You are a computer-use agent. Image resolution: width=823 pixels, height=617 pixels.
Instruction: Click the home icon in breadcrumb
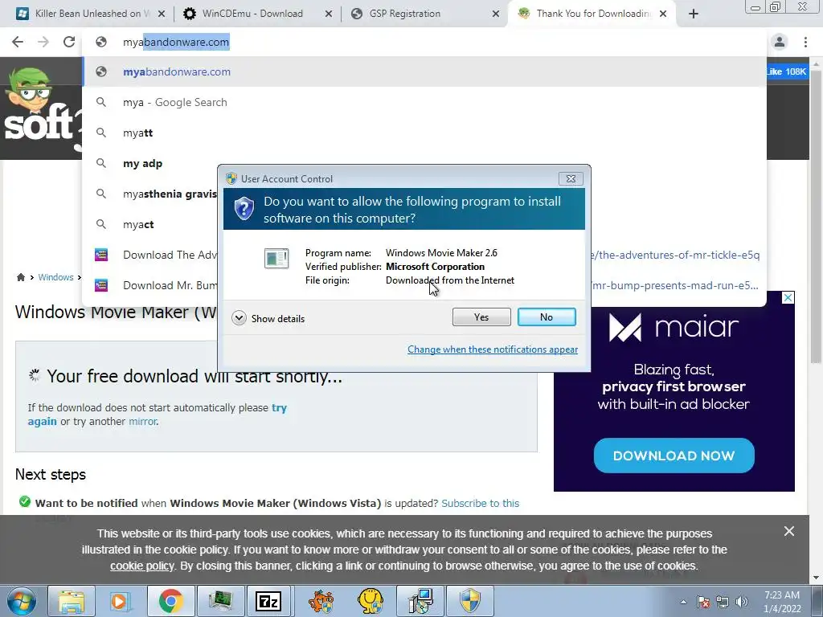click(20, 277)
